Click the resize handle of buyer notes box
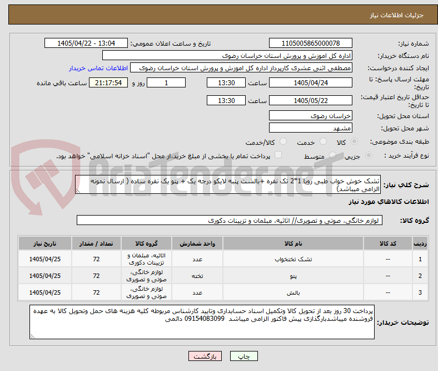The height and width of the screenshot is (371, 438). [32, 336]
